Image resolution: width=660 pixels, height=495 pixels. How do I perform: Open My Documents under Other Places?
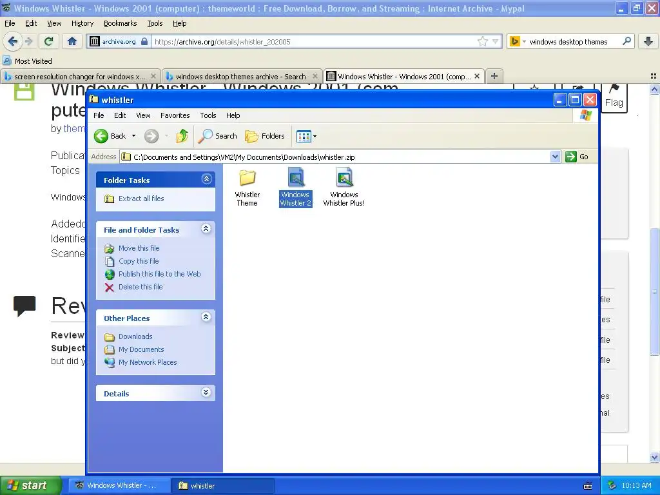click(141, 349)
